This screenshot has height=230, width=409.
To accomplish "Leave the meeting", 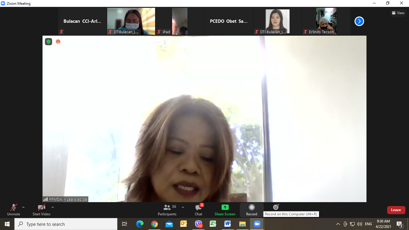I will (396, 210).
